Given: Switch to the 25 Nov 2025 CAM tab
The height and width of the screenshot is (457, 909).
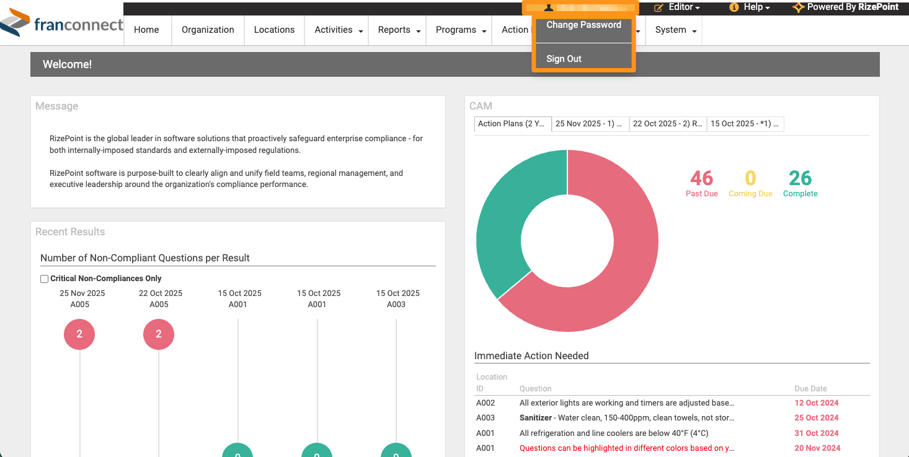Looking at the screenshot, I should (x=590, y=124).
